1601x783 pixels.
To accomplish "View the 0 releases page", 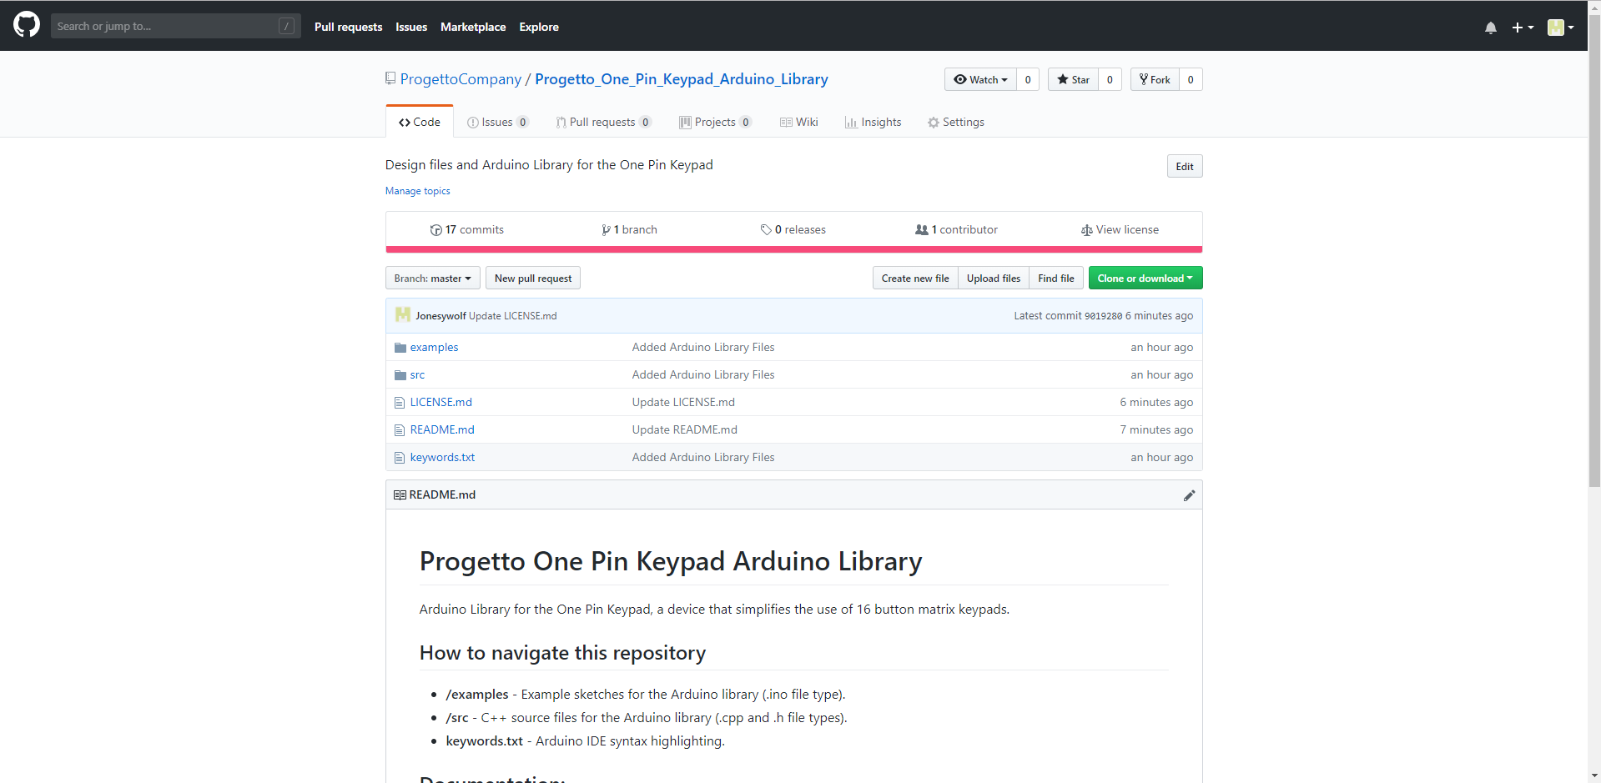I will [x=793, y=229].
